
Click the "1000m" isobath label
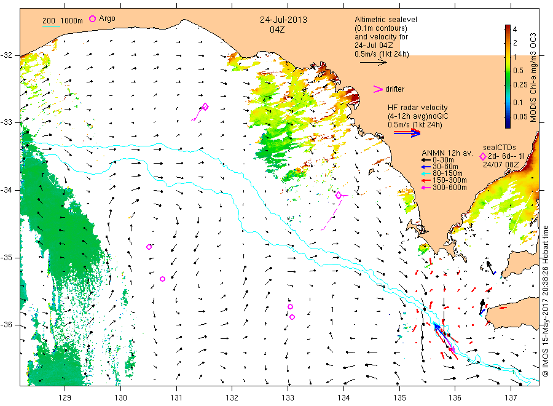point(72,21)
